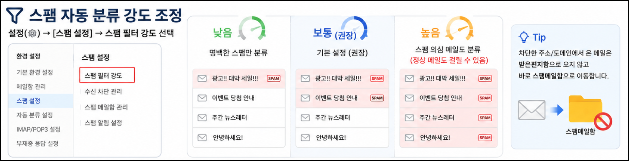Click the 스팸메일함 folder icon
The height and width of the screenshot is (161, 629).
[x=585, y=109]
